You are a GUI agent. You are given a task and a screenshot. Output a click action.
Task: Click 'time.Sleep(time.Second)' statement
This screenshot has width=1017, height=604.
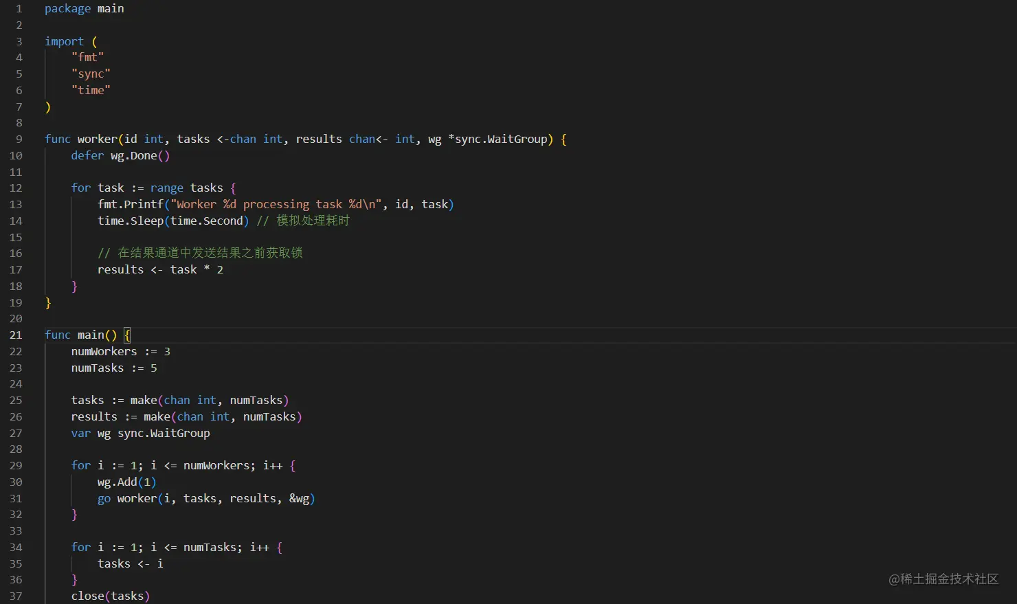(173, 221)
